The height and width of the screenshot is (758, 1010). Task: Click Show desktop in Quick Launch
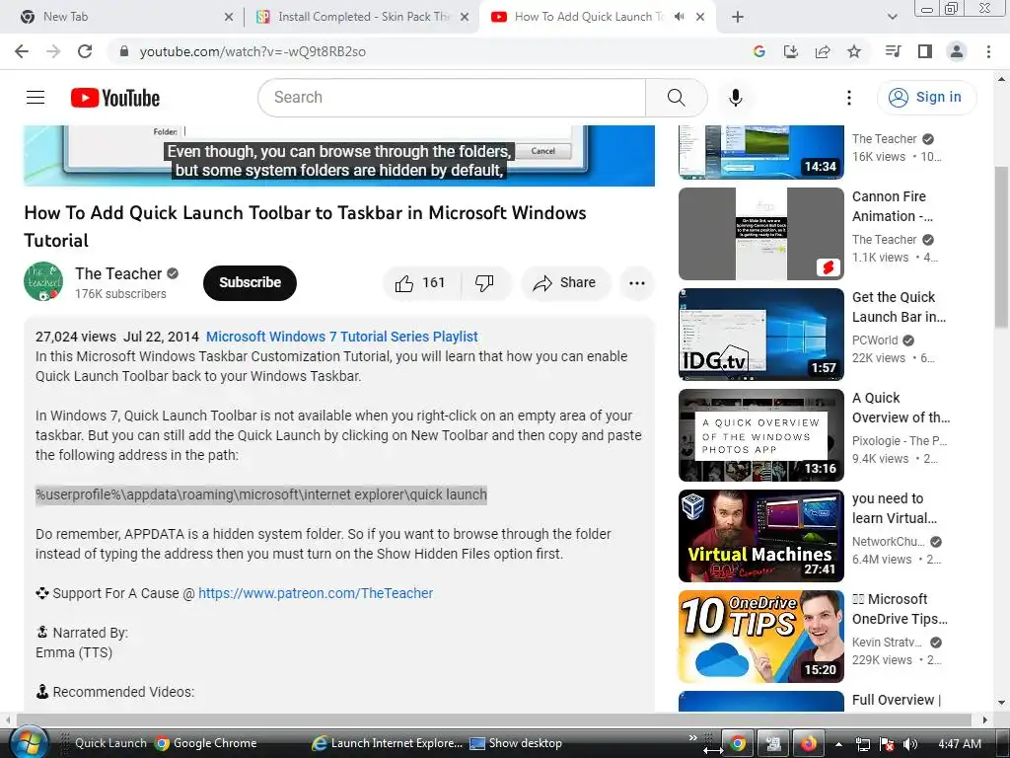click(x=516, y=743)
